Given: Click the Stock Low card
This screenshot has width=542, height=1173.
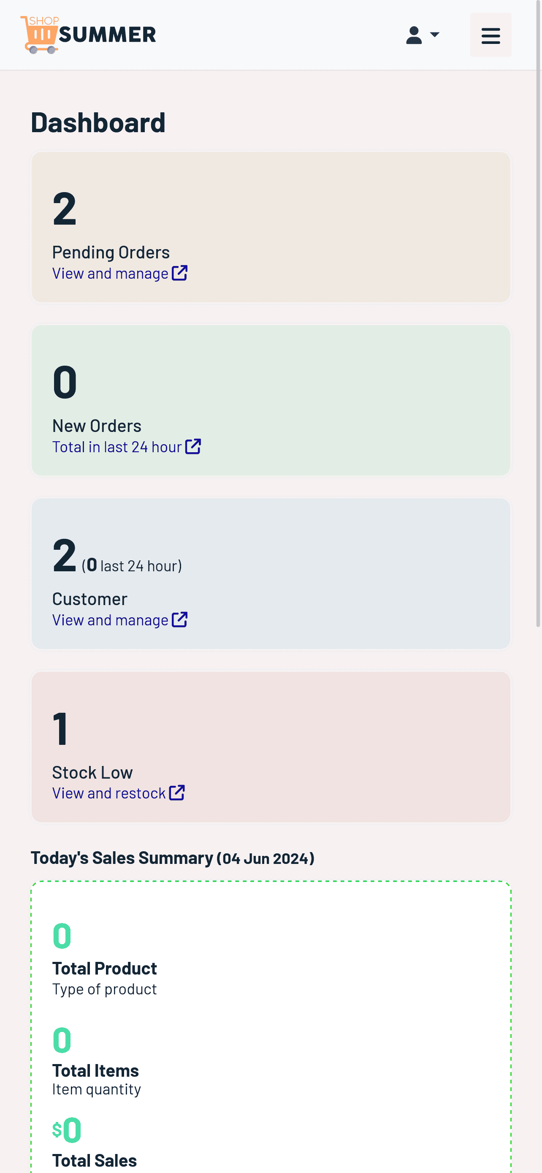Looking at the screenshot, I should pyautogui.click(x=271, y=747).
